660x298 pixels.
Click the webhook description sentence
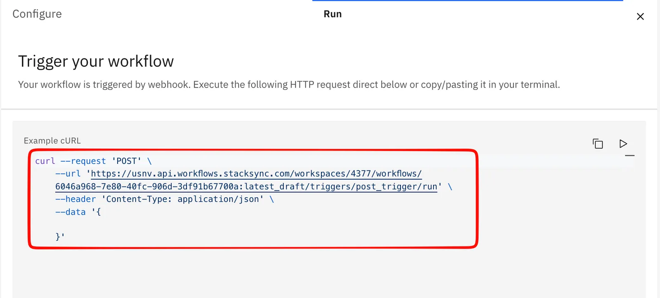click(x=289, y=85)
